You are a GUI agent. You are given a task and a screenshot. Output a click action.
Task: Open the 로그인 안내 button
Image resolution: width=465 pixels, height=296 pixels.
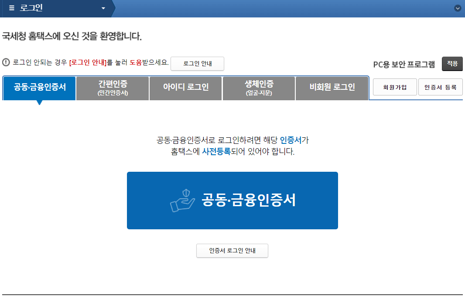[197, 64]
